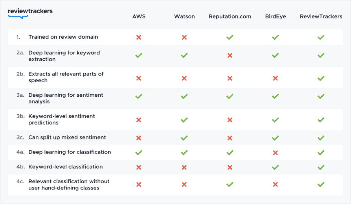This screenshot has height=204, width=351.
Task: Click 'Can split up mixed sentiment' label
Action: [x=67, y=138]
